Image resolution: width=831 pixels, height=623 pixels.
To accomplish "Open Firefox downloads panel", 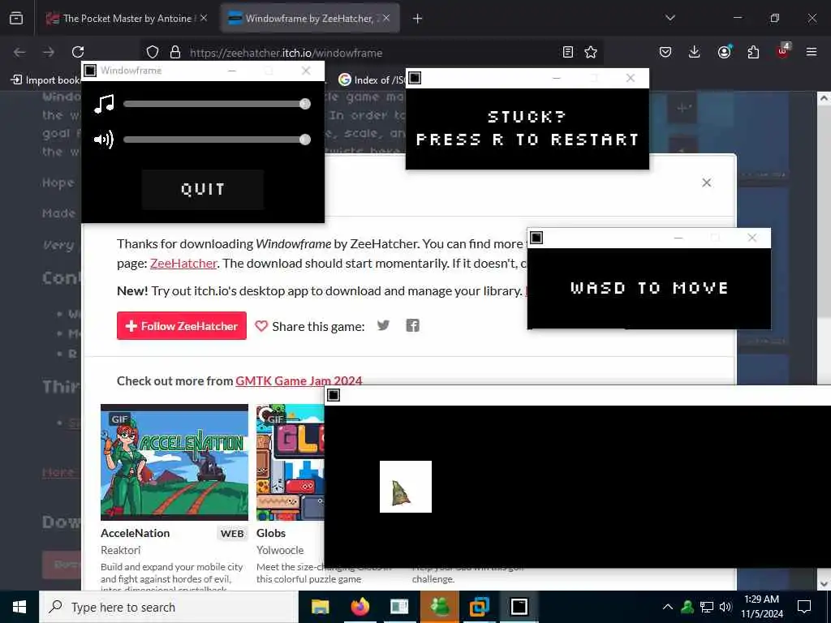I will [x=695, y=52].
